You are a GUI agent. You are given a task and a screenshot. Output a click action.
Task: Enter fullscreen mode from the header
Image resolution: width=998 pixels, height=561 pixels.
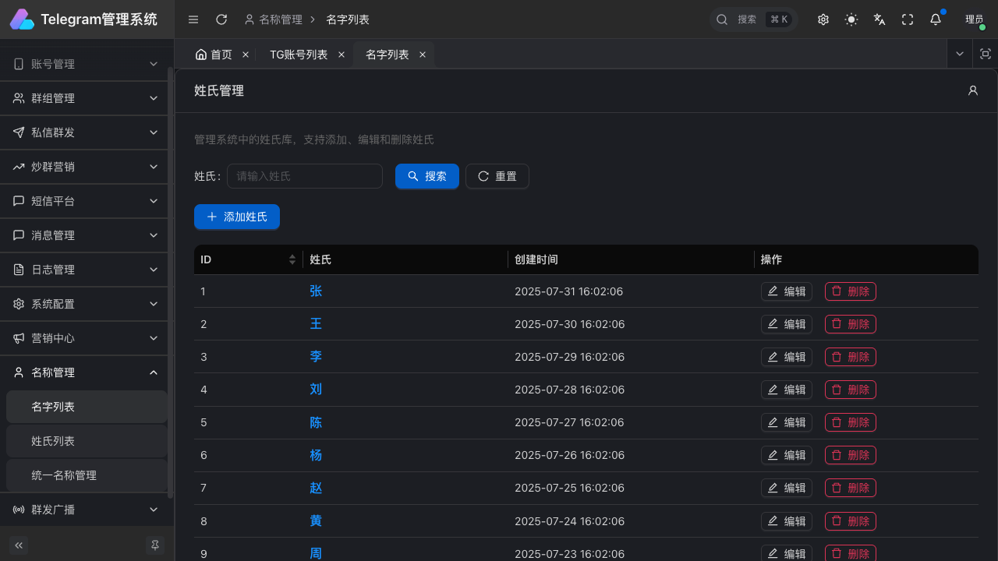pos(908,19)
